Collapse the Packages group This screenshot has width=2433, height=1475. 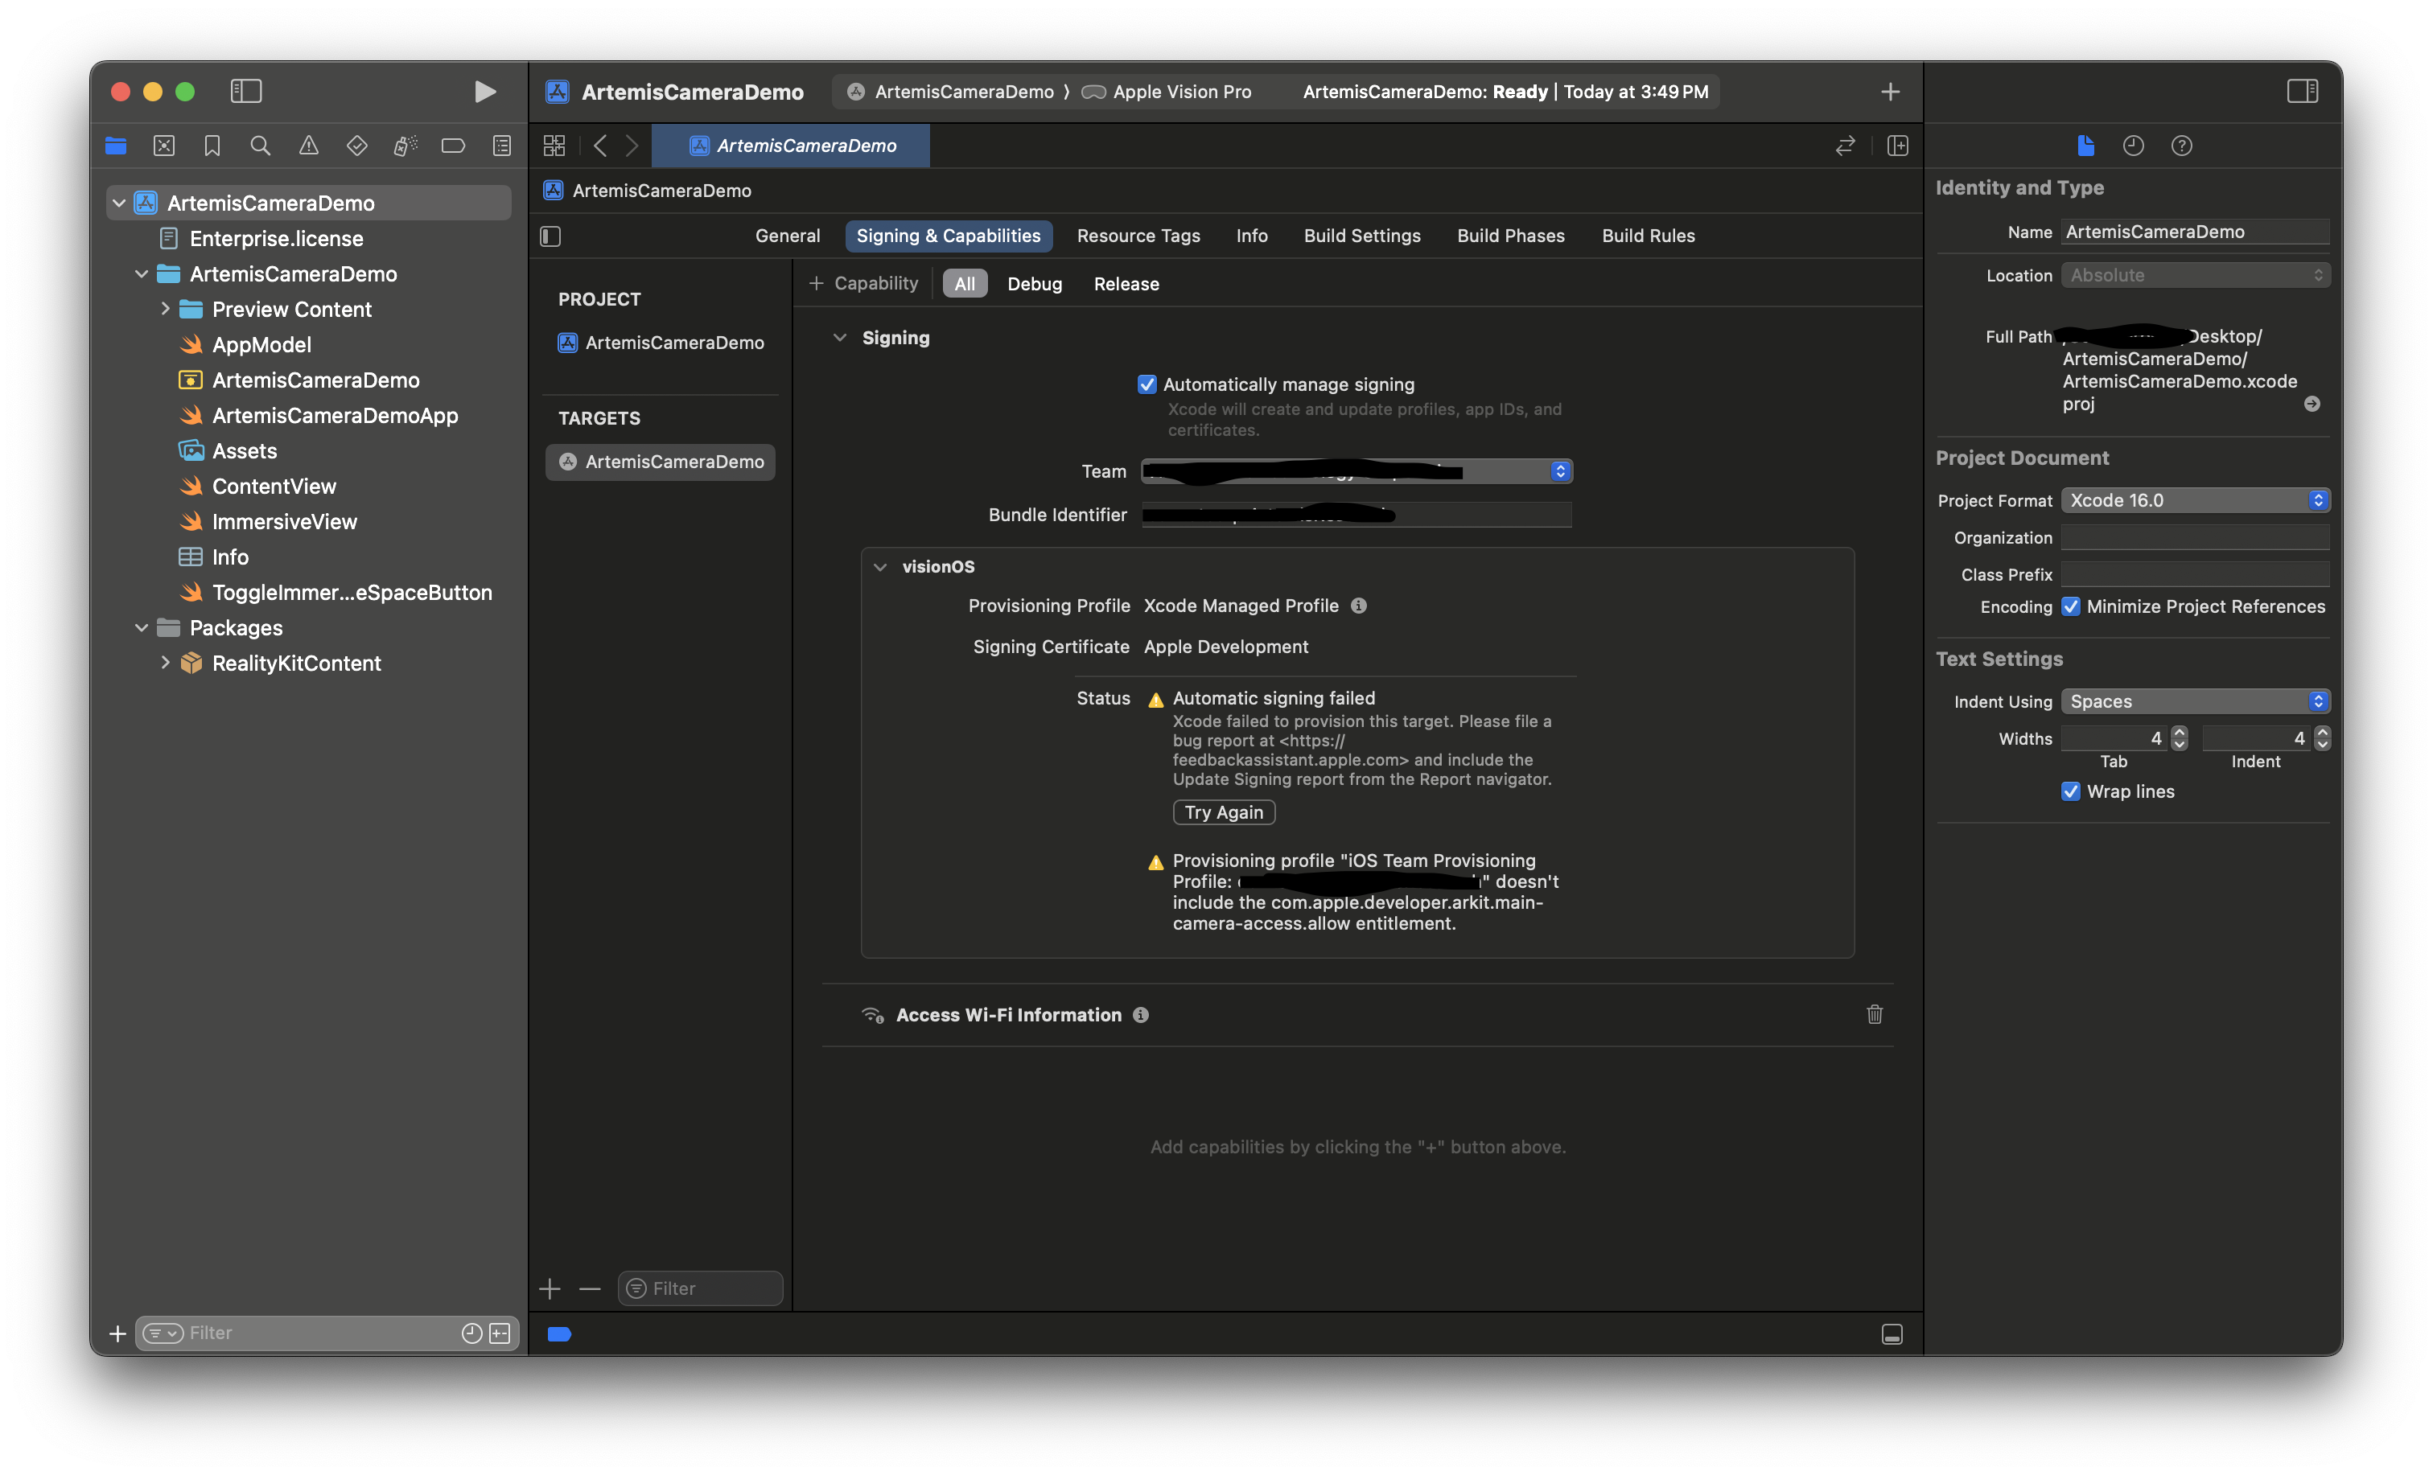142,628
